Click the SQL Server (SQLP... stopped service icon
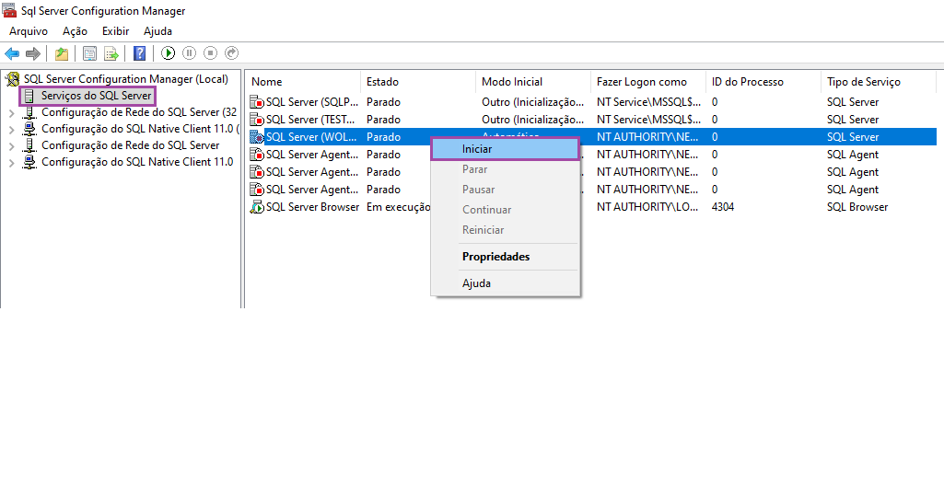This screenshot has width=944, height=496. pyautogui.click(x=257, y=102)
